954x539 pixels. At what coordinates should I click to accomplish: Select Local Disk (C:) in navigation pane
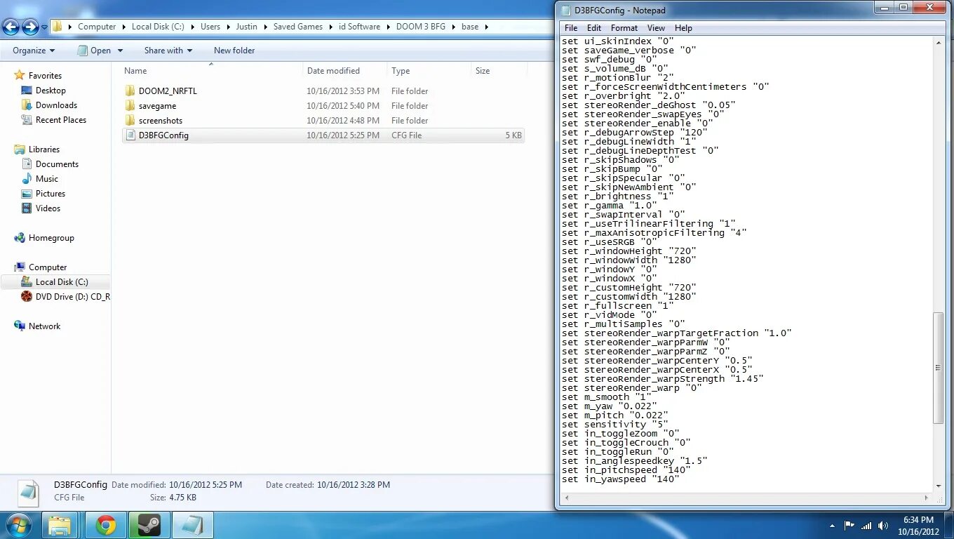62,282
